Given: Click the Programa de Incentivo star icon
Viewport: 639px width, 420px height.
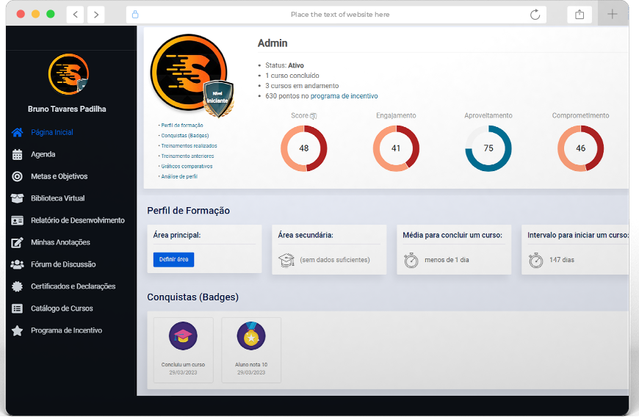Looking at the screenshot, I should (x=18, y=330).
